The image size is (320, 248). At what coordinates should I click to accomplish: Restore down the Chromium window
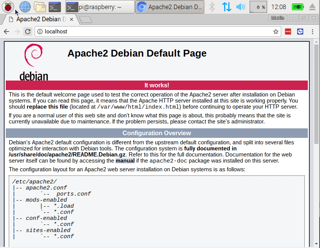304,18
